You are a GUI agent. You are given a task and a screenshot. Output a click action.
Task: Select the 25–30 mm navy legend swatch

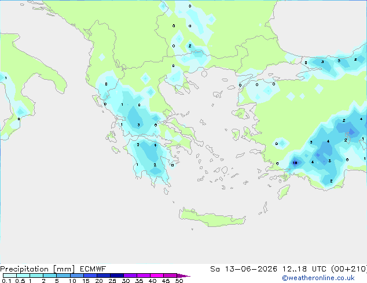click(117, 275)
